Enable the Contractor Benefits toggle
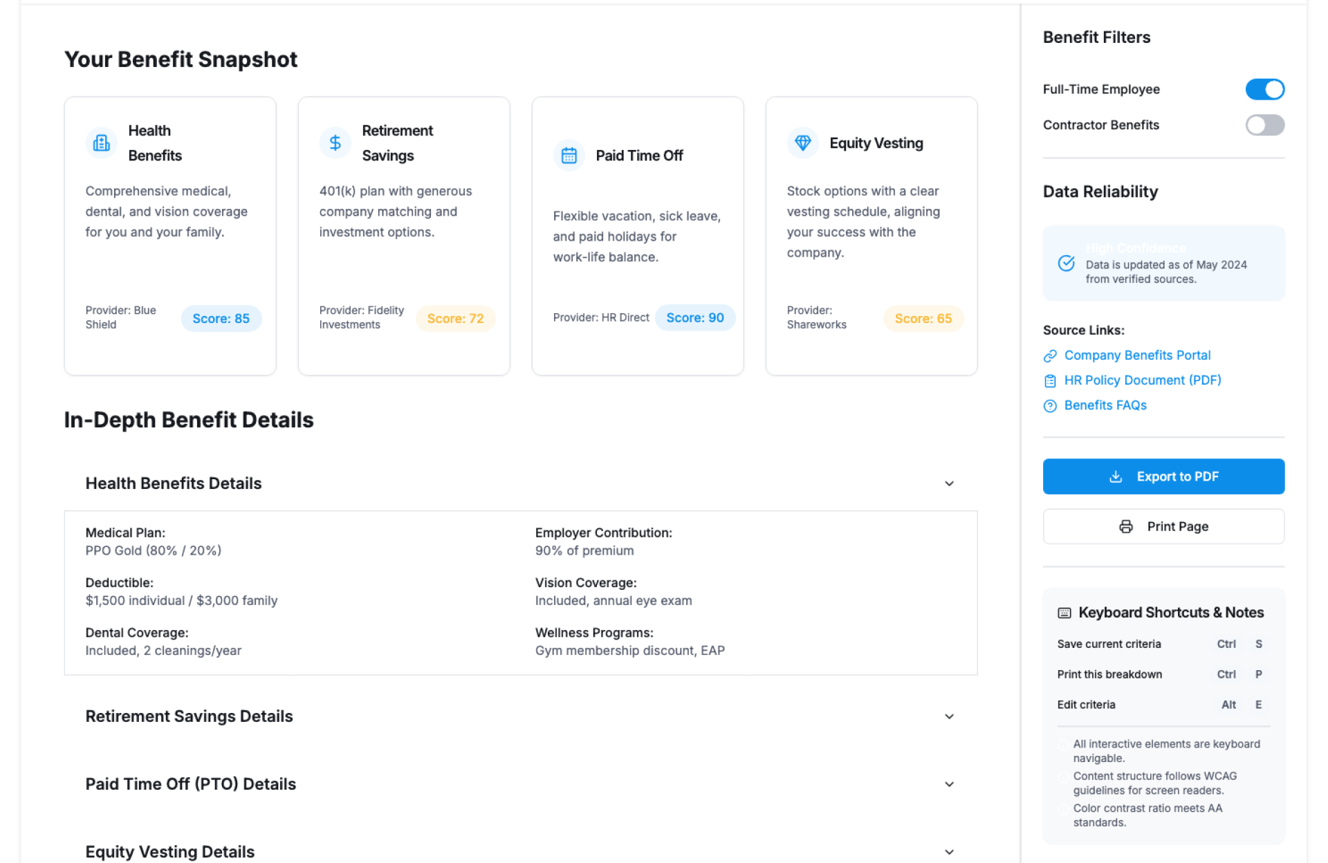The height and width of the screenshot is (863, 1328). pos(1264,125)
